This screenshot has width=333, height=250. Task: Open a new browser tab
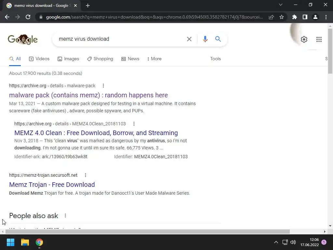click(88, 6)
